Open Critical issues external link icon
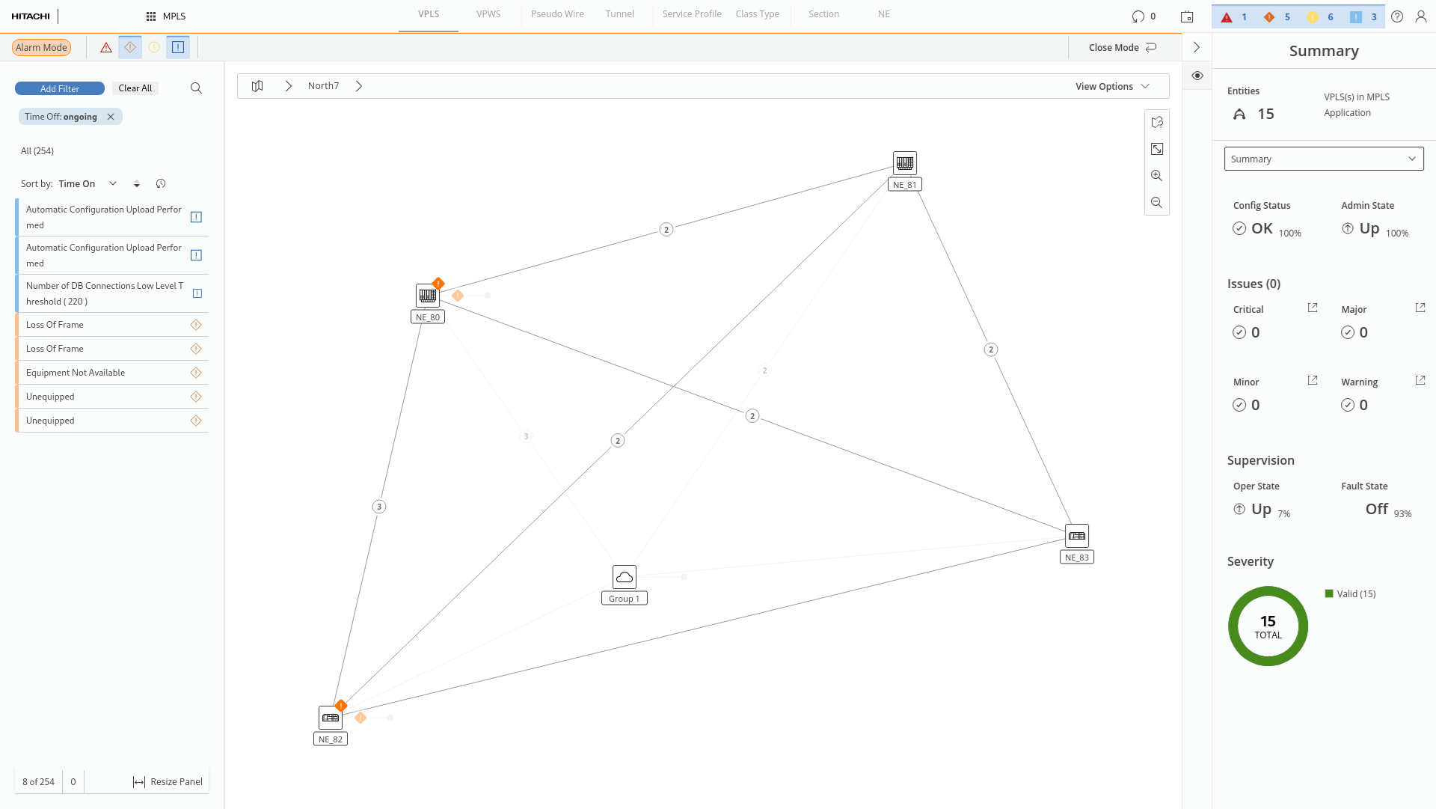The width and height of the screenshot is (1436, 809). click(1313, 308)
